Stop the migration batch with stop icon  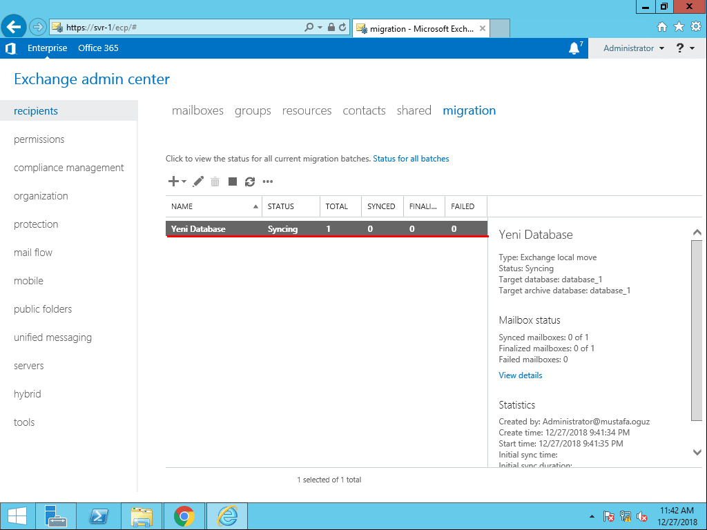pos(233,181)
